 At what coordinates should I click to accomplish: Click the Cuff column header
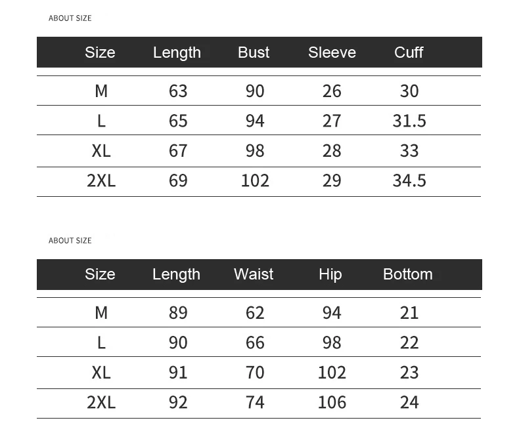click(409, 52)
